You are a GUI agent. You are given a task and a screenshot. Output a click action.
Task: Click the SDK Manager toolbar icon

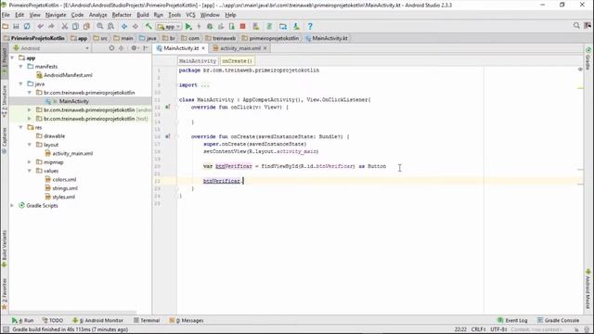(296, 27)
